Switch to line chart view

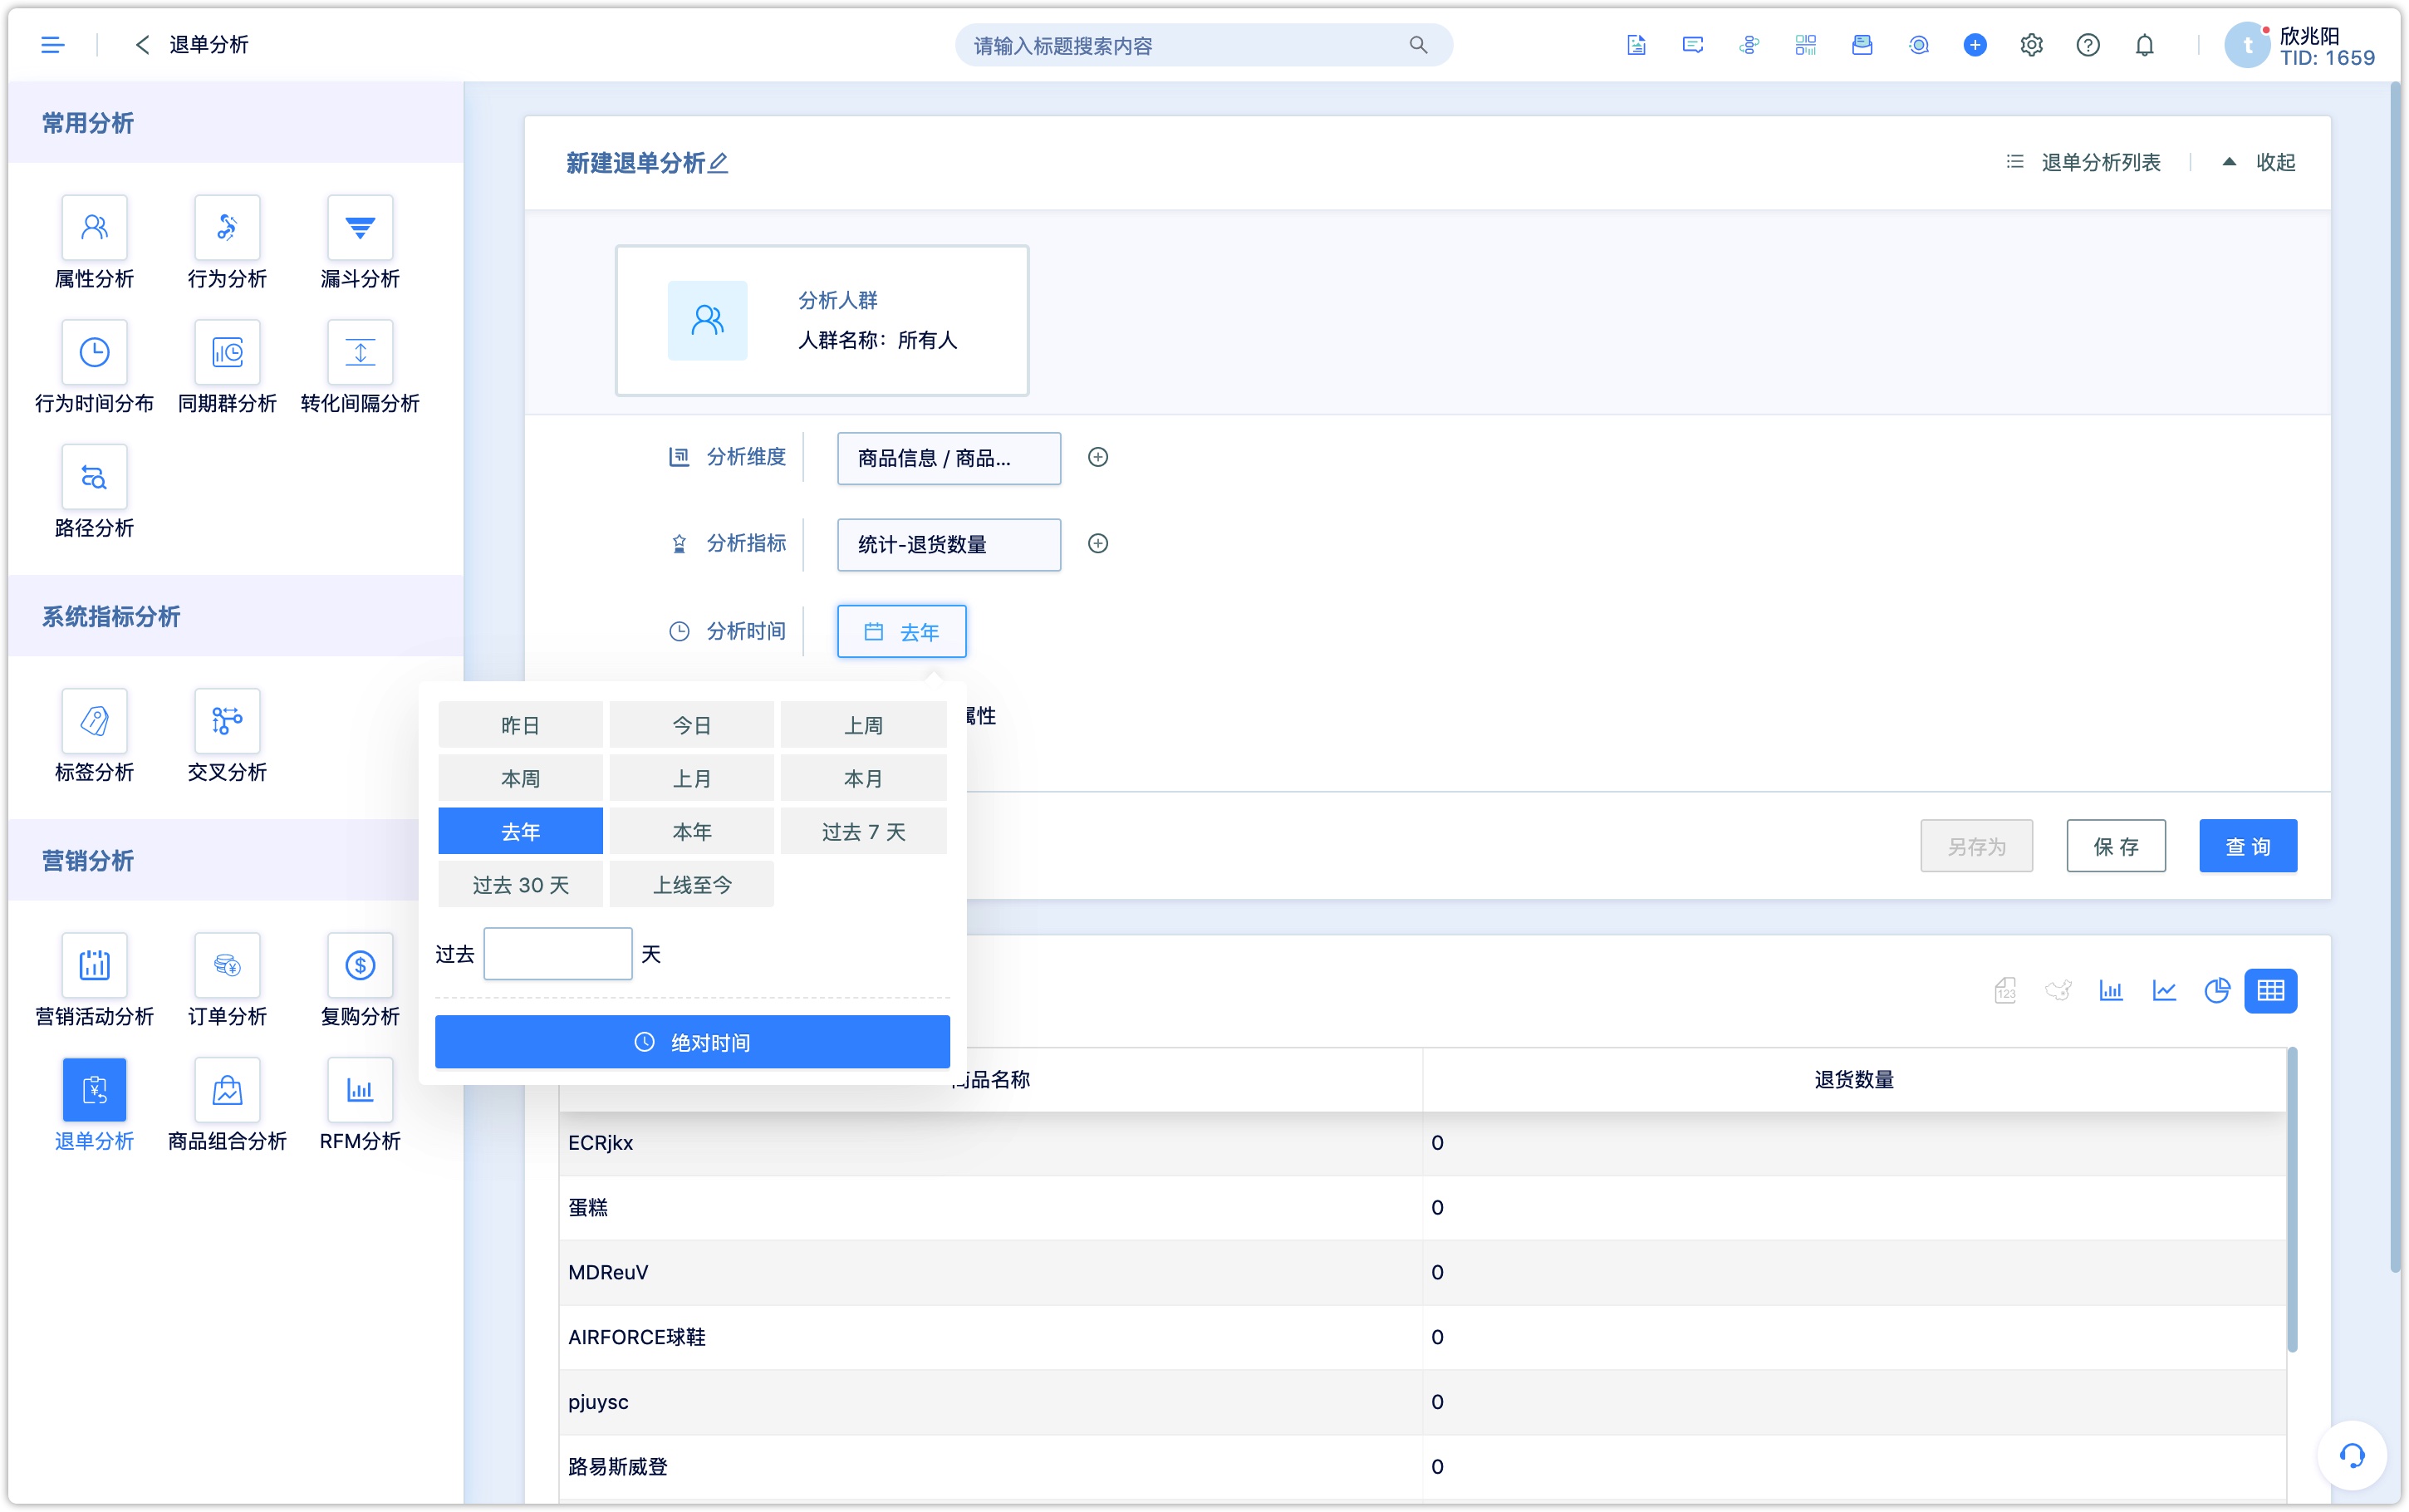click(2164, 991)
